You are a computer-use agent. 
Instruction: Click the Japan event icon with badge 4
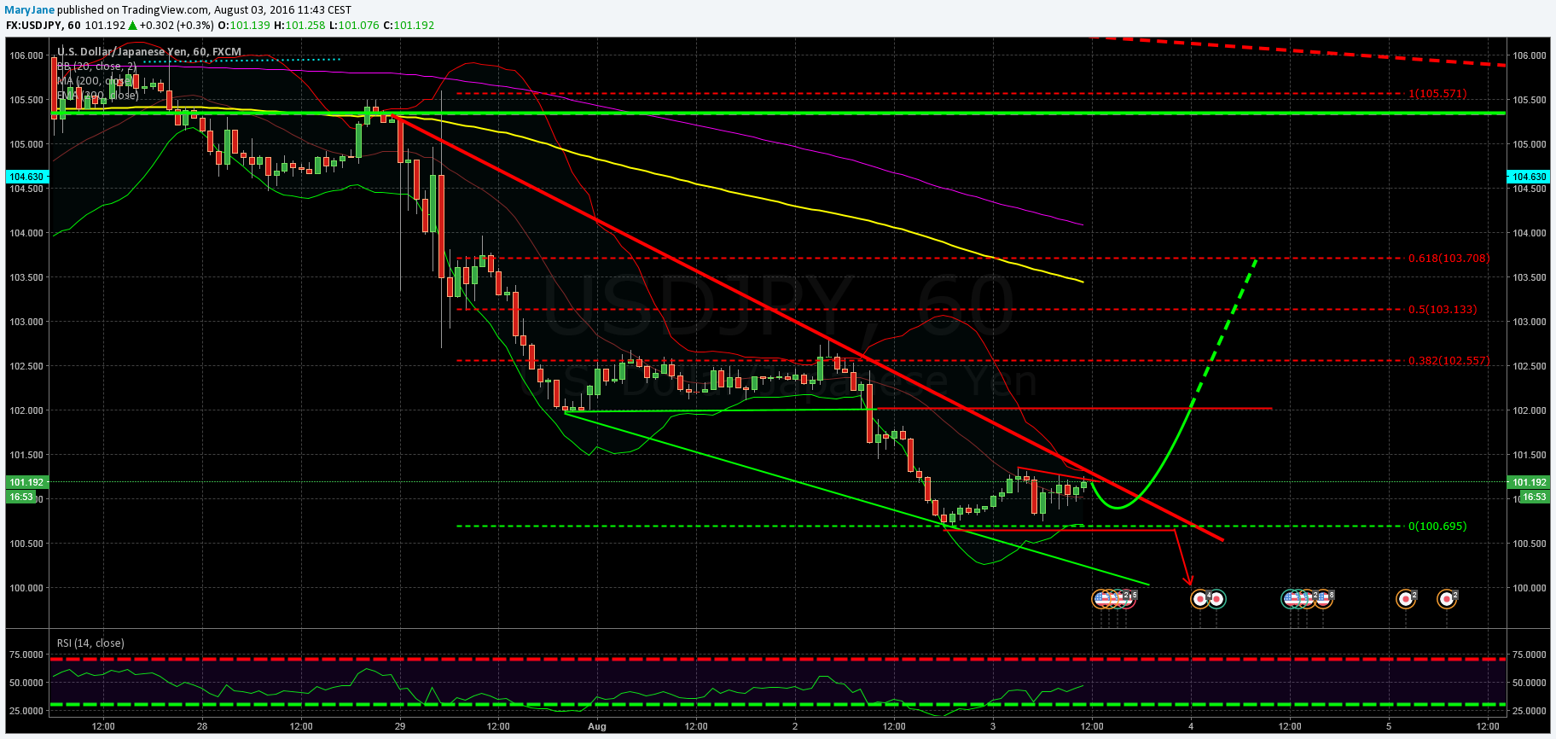[x=1199, y=599]
